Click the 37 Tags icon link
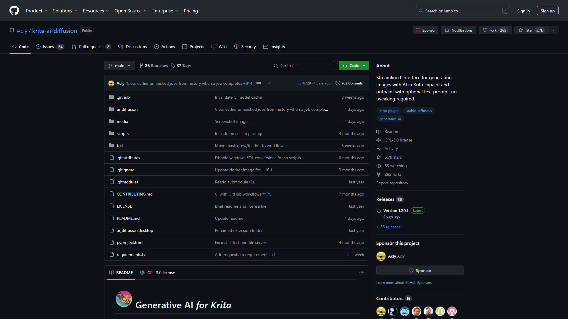This screenshot has width=568, height=319. tap(181, 66)
